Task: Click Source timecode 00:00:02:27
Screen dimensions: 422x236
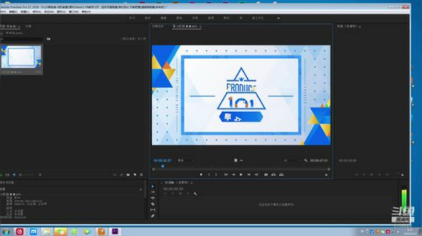Action: click(162, 161)
